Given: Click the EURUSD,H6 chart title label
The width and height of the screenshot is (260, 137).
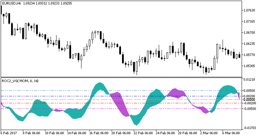Looking at the screenshot, I should 11,3.
